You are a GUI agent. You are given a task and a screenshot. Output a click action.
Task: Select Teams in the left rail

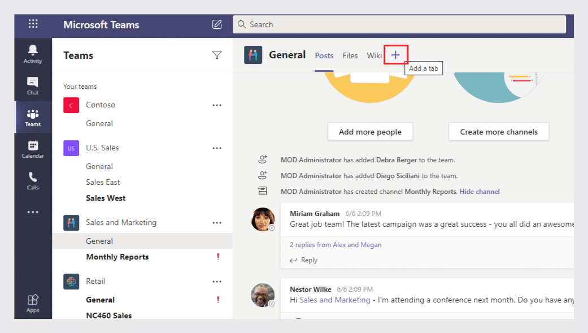pos(33,118)
